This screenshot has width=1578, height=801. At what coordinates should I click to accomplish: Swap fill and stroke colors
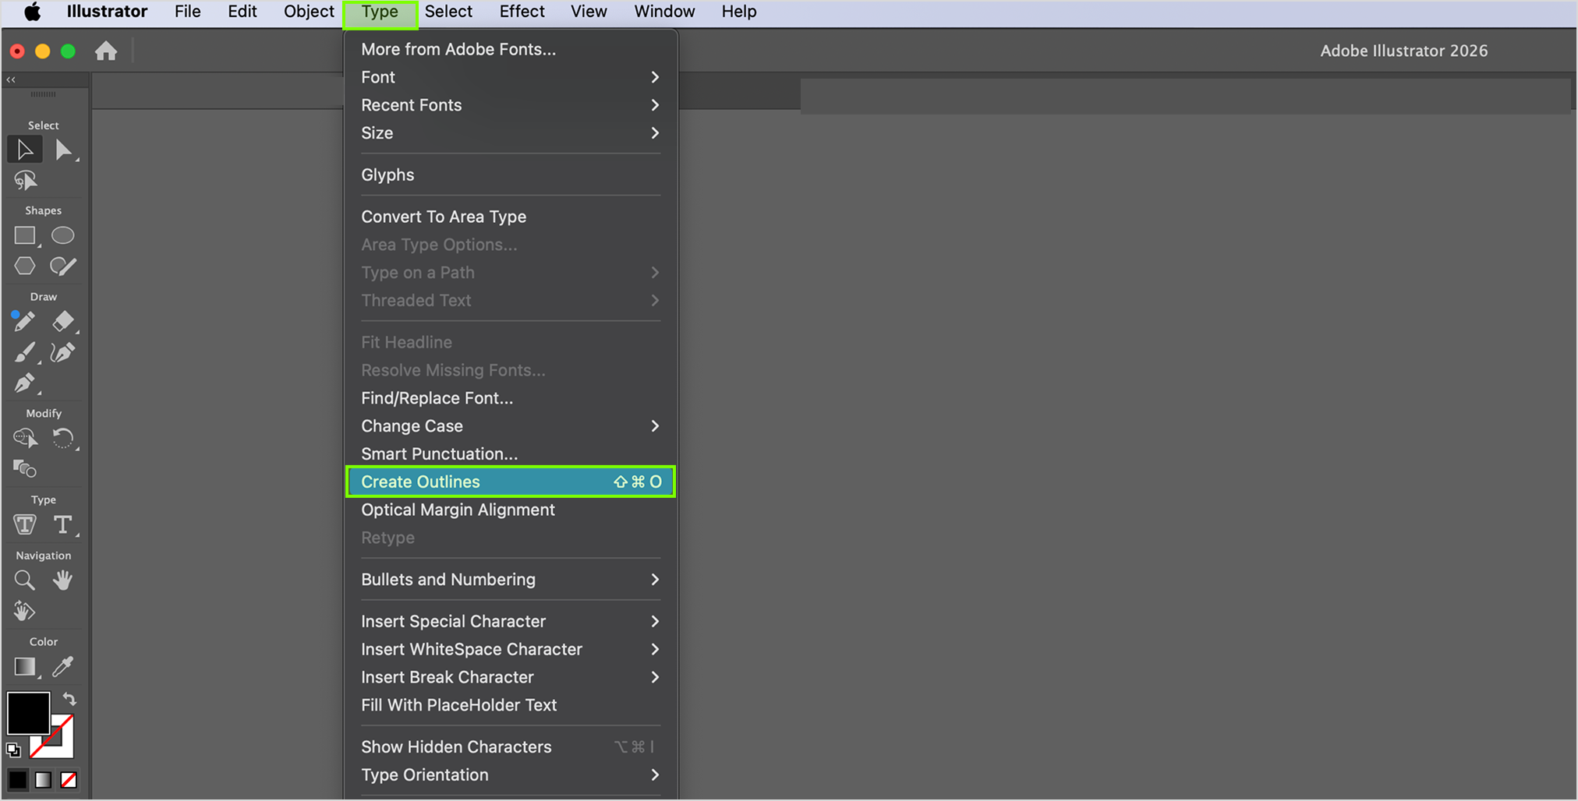(69, 699)
